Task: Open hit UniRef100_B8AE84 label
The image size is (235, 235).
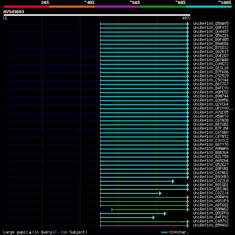Action: click(x=211, y=44)
